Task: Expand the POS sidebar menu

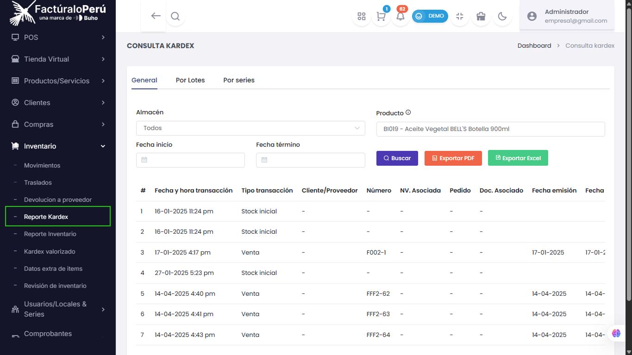Action: tap(58, 37)
